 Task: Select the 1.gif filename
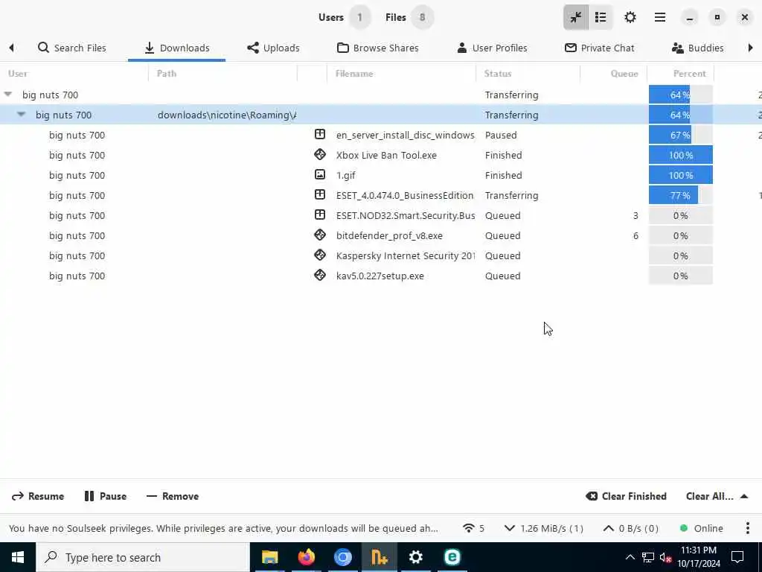[346, 176]
